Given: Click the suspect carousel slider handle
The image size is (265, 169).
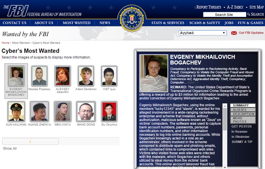Looking at the screenshot, I should [x=30, y=141].
